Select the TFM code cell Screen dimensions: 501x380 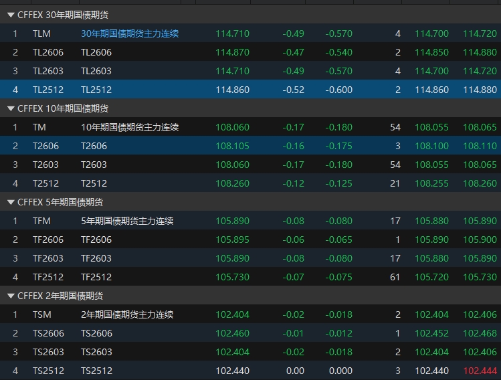[x=41, y=221]
